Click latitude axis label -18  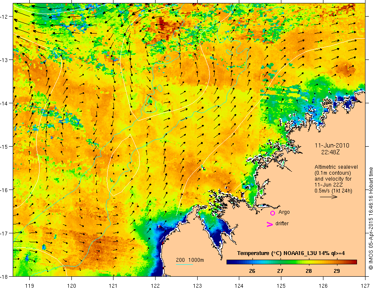click(5, 276)
